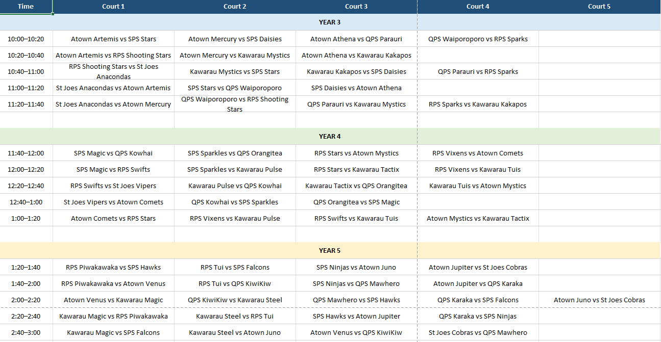The width and height of the screenshot is (661, 342).
Task: Click Atown Artemis vs SPS Stars cell
Action: [x=113, y=39]
